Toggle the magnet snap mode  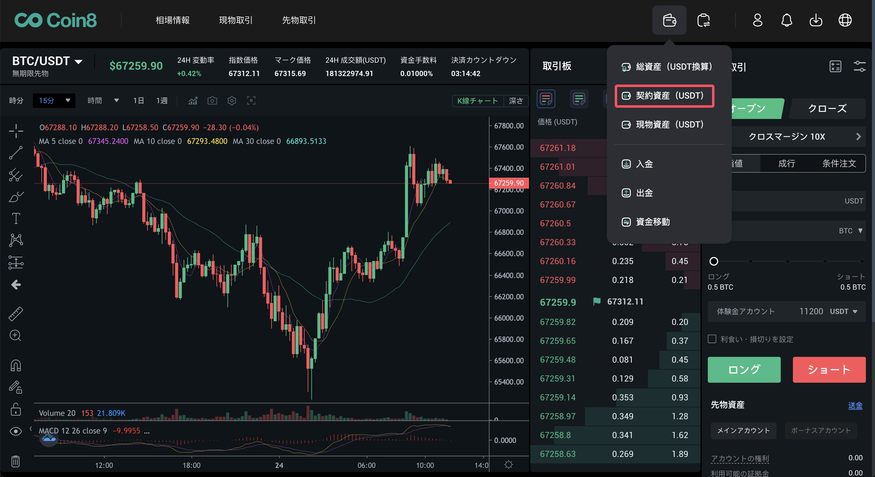pyautogui.click(x=16, y=365)
